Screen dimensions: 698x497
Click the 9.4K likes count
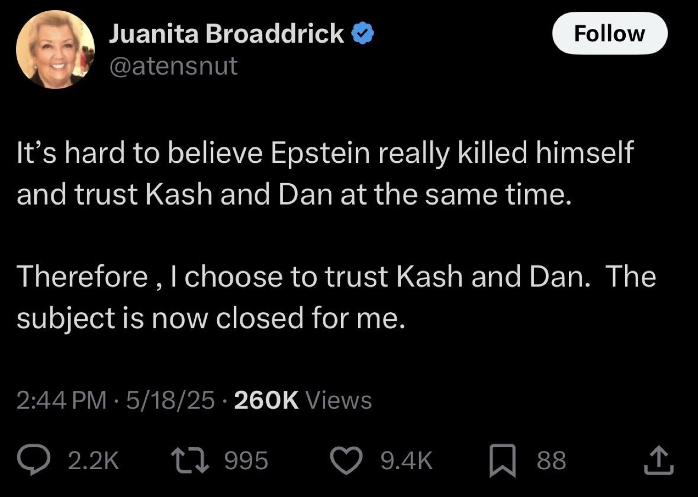pyautogui.click(x=406, y=461)
